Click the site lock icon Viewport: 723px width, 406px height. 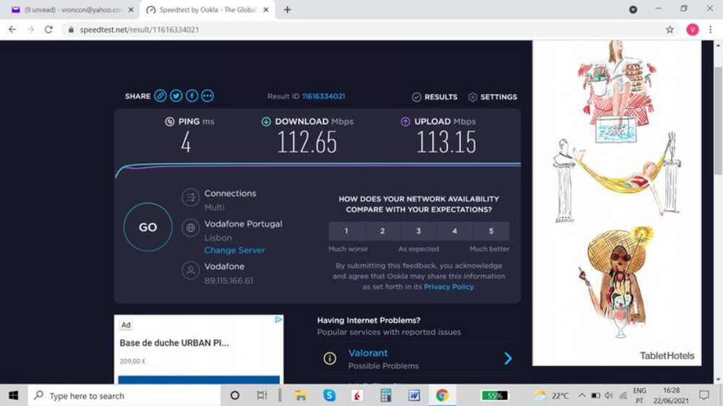(x=71, y=30)
